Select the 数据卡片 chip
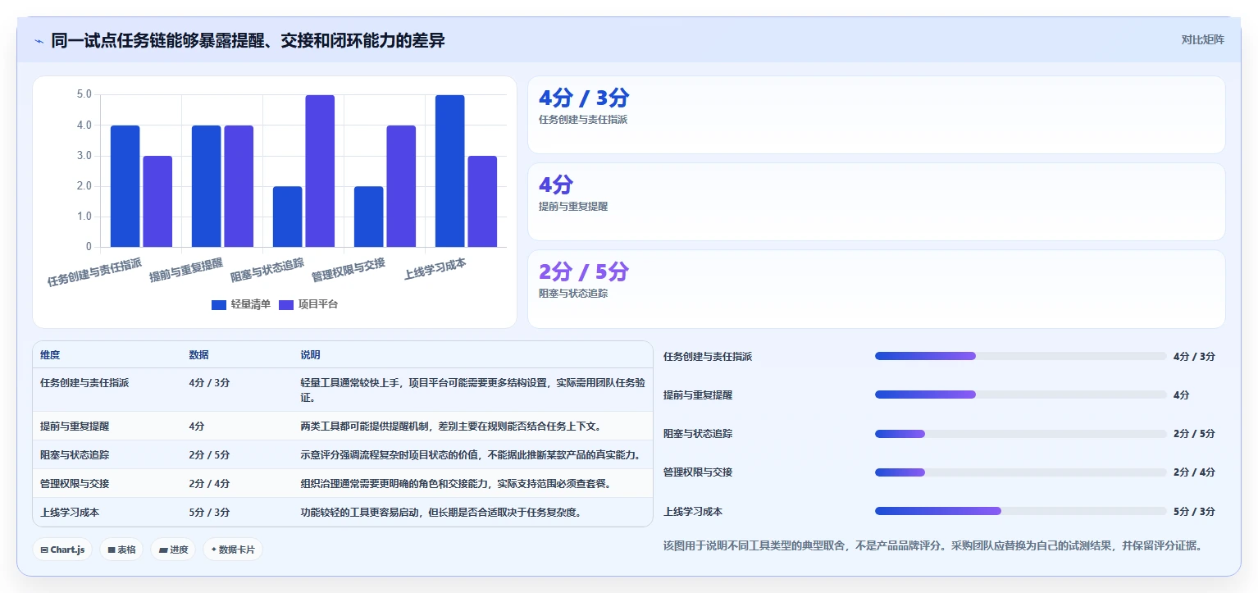The width and height of the screenshot is (1258, 593). pos(233,550)
